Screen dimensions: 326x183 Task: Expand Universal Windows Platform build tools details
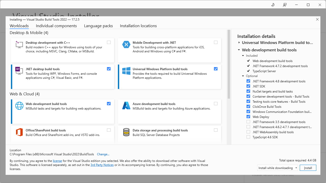[x=239, y=43]
